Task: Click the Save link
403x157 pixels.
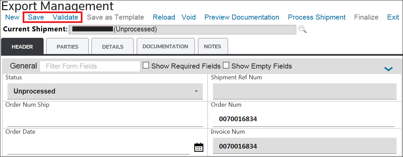Action: click(36, 17)
